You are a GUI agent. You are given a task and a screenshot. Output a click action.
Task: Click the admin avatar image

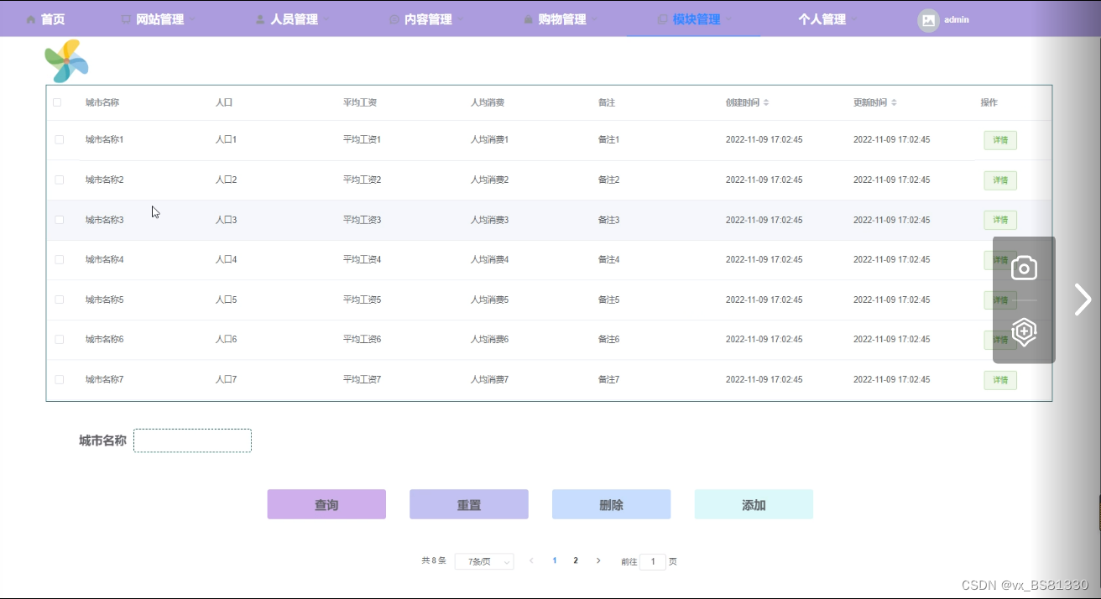(928, 20)
